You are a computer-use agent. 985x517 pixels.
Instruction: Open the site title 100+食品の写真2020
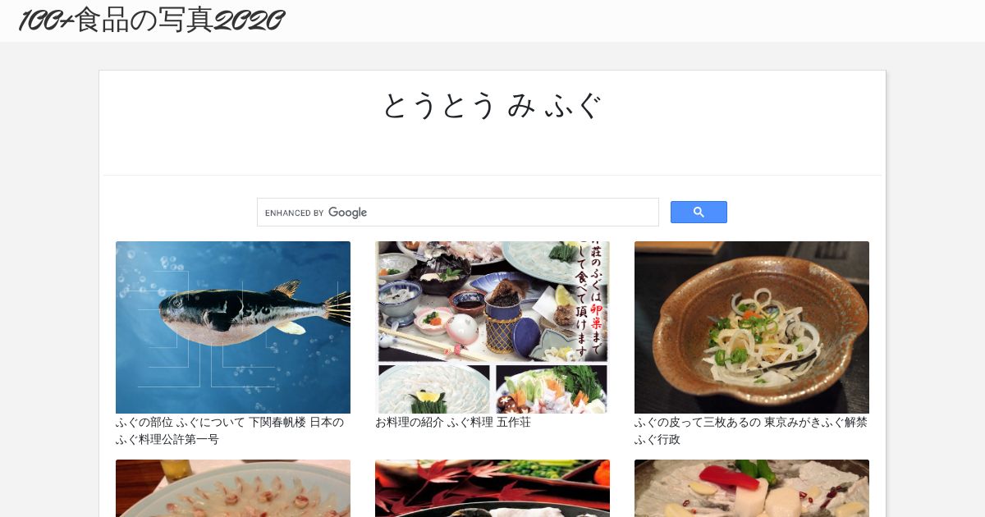pyautogui.click(x=152, y=21)
